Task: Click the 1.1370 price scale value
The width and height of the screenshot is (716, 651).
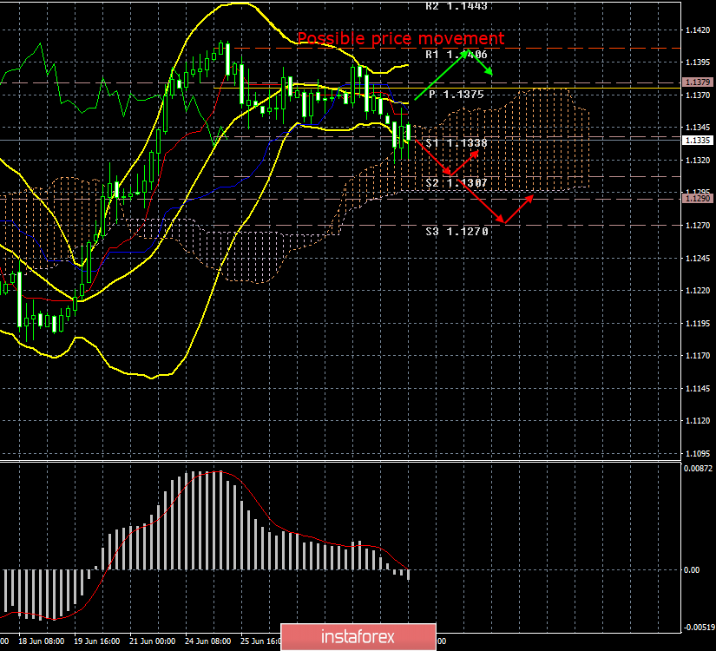Action: pyautogui.click(x=698, y=95)
